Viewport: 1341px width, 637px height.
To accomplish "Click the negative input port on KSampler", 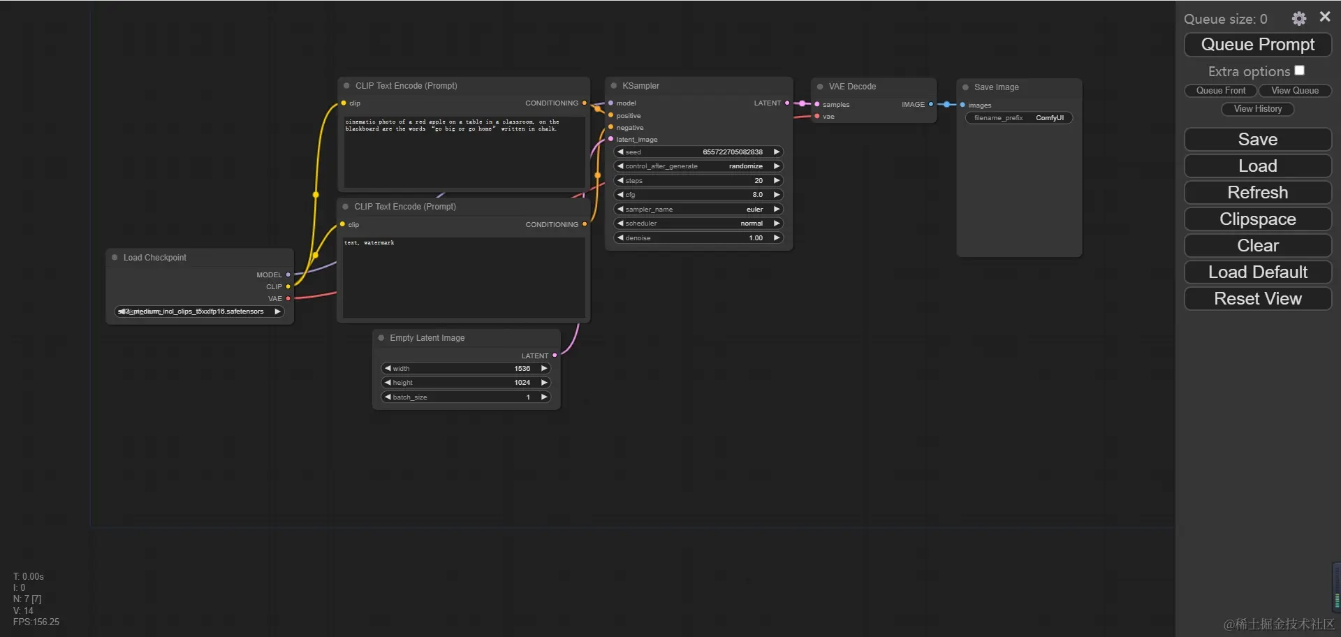I will point(610,128).
